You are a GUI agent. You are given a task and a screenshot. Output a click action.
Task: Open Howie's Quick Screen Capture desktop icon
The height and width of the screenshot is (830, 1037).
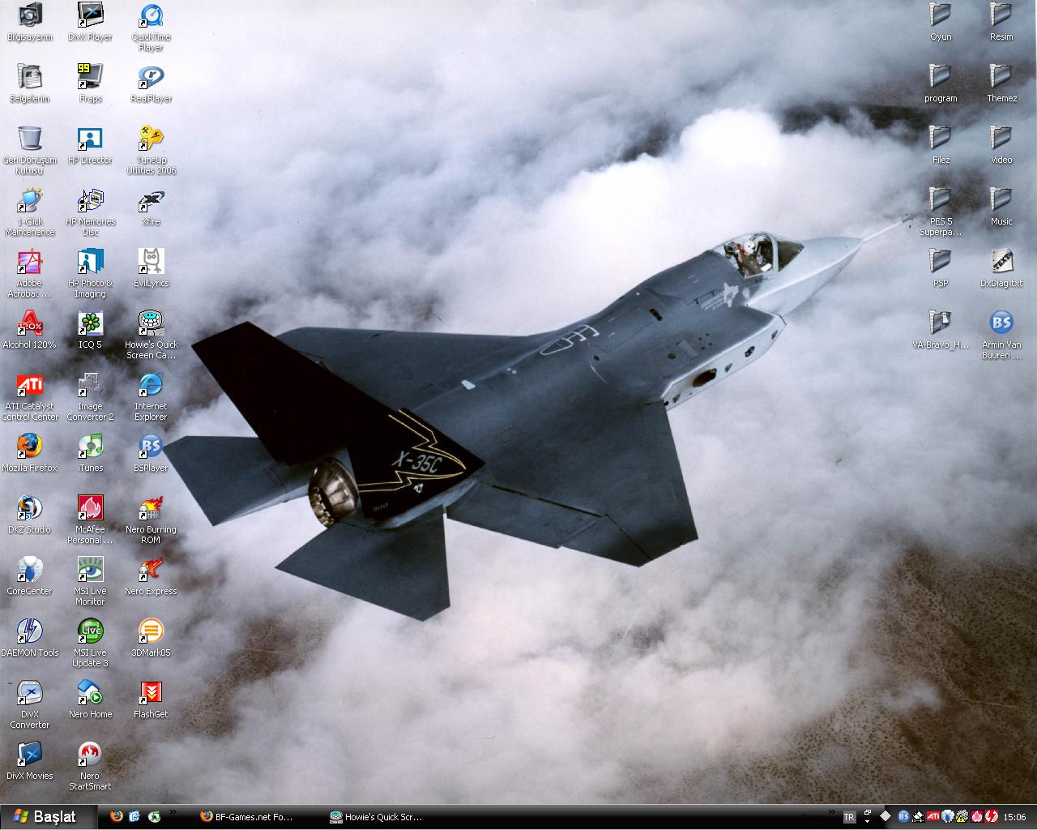(x=151, y=336)
